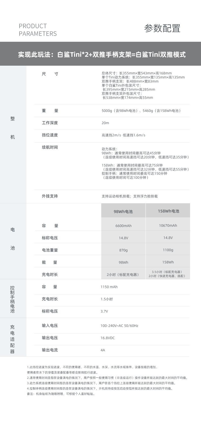Click the '充电适配器' section label

point(12,339)
